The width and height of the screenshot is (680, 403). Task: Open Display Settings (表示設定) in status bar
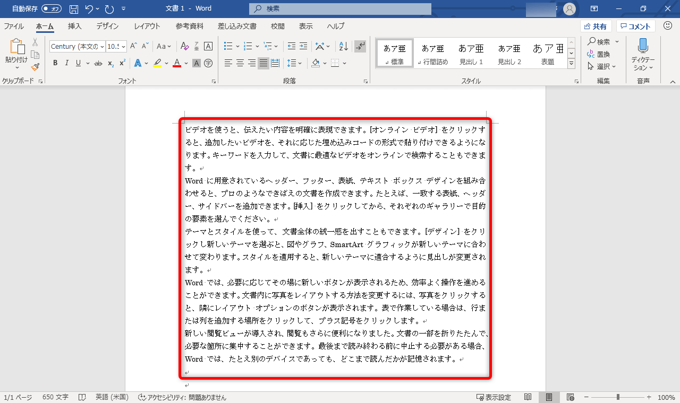tap(494, 397)
